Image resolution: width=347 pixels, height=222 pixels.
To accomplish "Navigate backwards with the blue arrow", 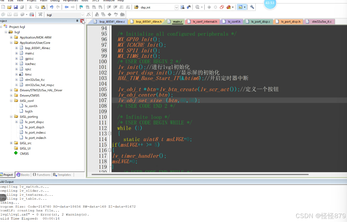I will point(67,7).
